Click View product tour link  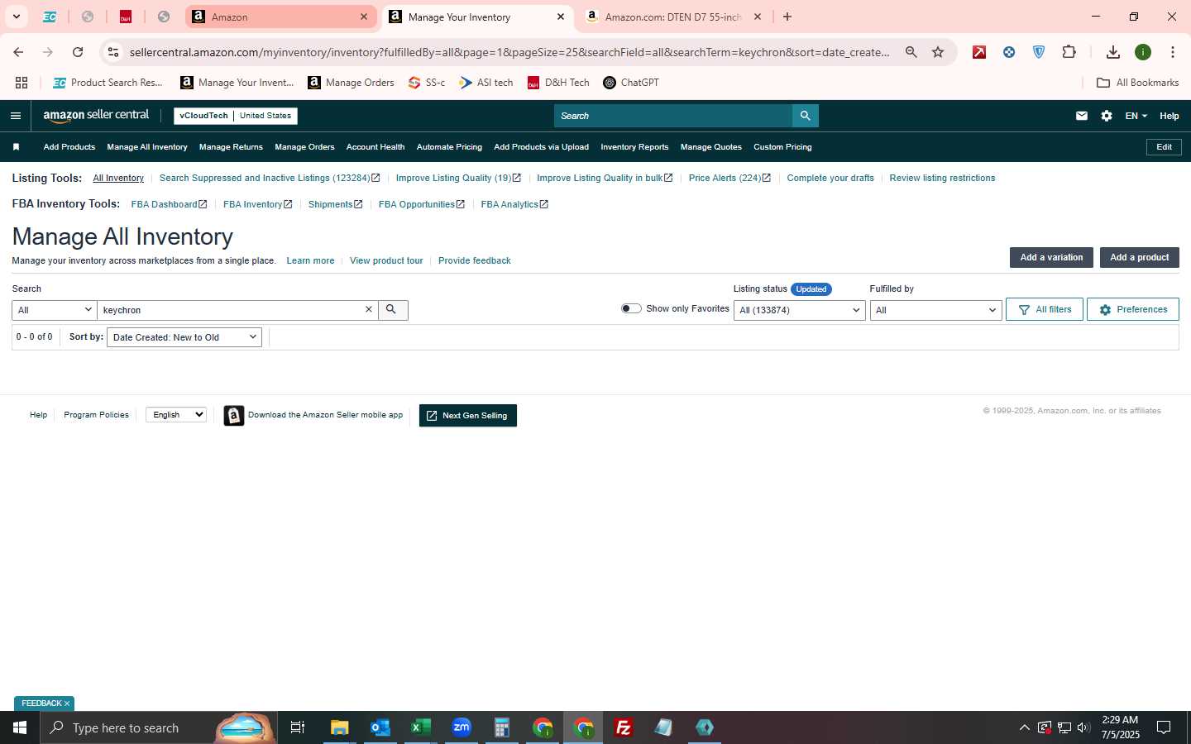pyautogui.click(x=386, y=260)
